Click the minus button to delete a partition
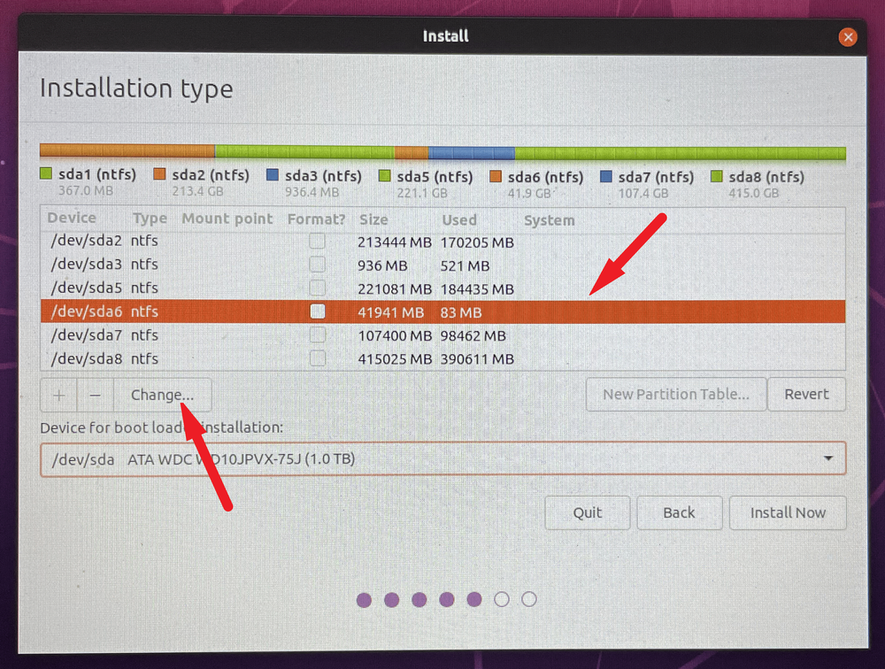Screen dimensions: 885x669 96,395
